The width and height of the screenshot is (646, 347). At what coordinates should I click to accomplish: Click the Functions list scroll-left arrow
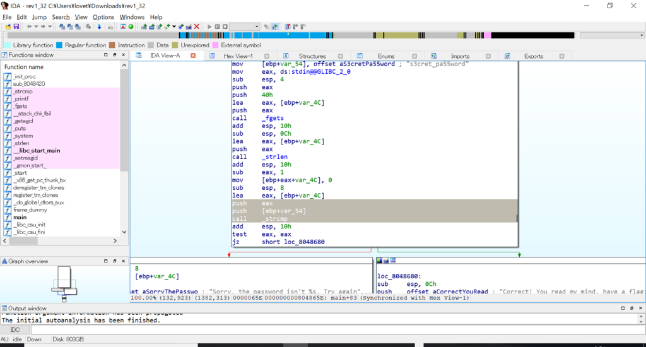[5, 240]
